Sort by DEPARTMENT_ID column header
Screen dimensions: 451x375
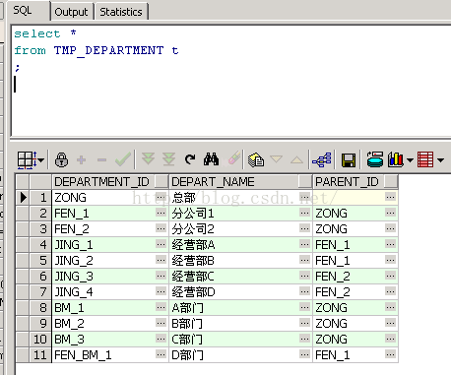click(103, 182)
